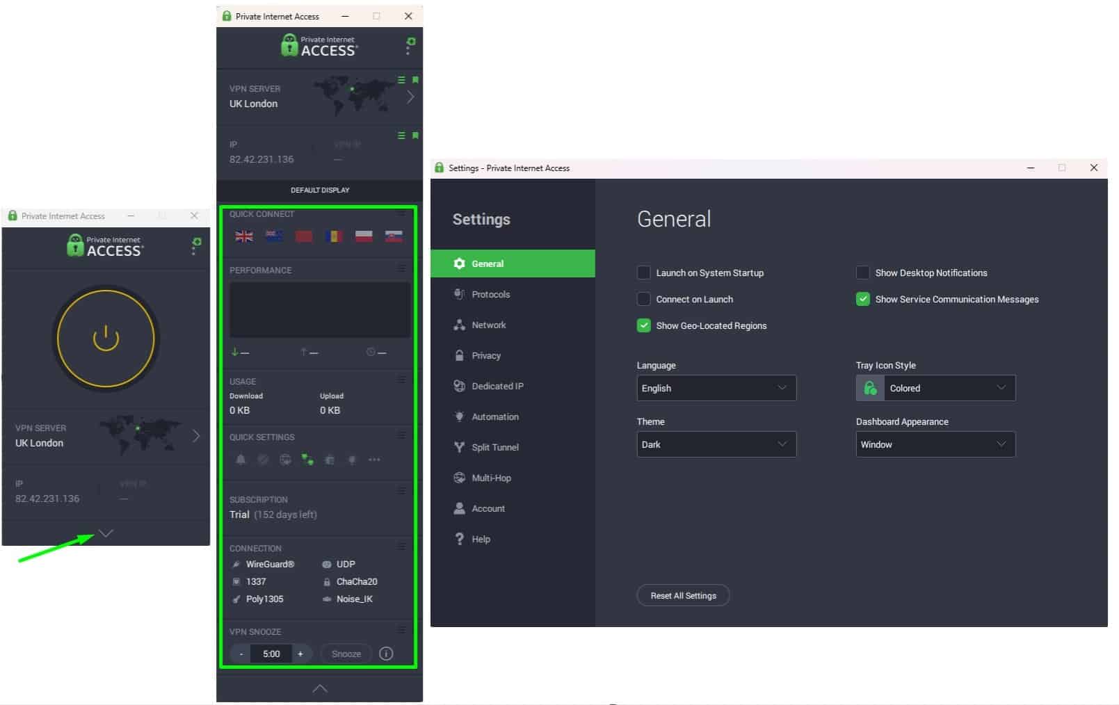Viewport: 1119px width, 705px height.
Task: Enable Show Desktop Notifications checkbox
Action: point(863,273)
